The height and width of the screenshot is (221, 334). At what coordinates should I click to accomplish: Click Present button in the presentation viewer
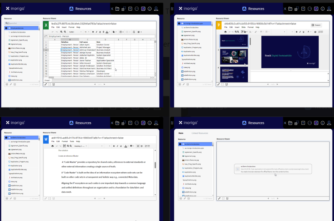coord(316,25)
